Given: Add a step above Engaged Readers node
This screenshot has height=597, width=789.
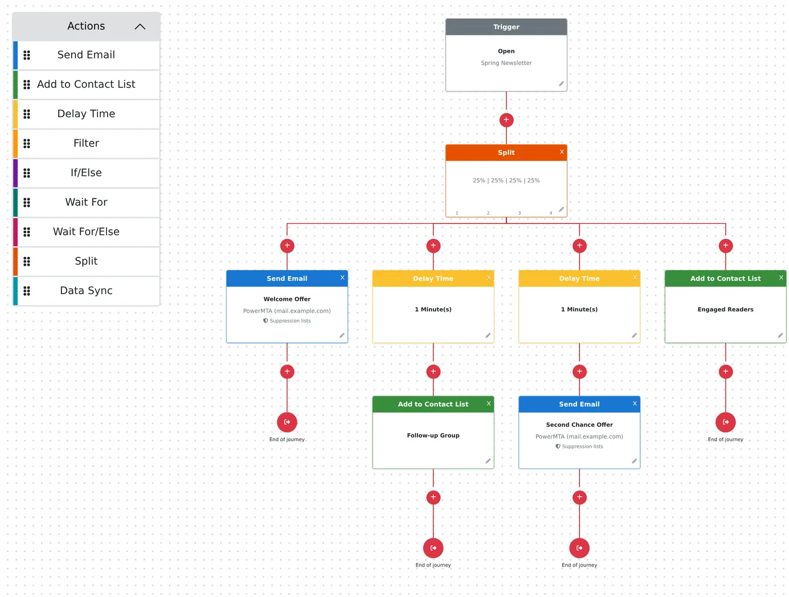Looking at the screenshot, I should pos(725,246).
